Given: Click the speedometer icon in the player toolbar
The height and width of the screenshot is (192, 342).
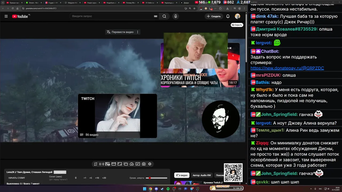Looking at the screenshot, I should 132,164.
